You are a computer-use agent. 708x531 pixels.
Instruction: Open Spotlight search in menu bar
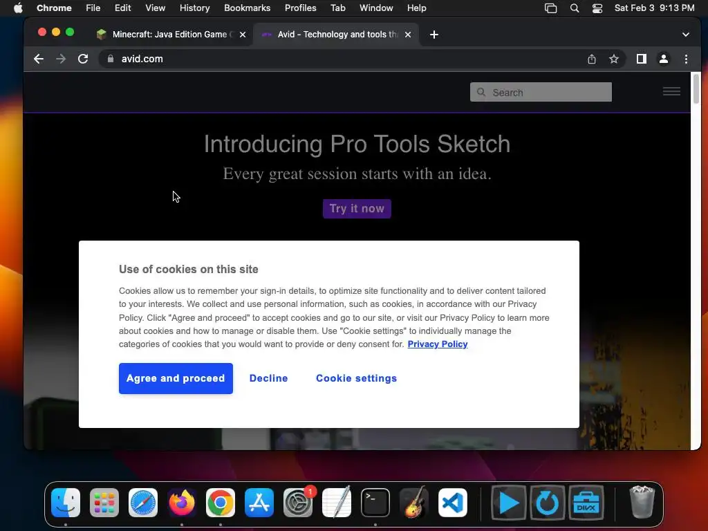click(x=575, y=8)
